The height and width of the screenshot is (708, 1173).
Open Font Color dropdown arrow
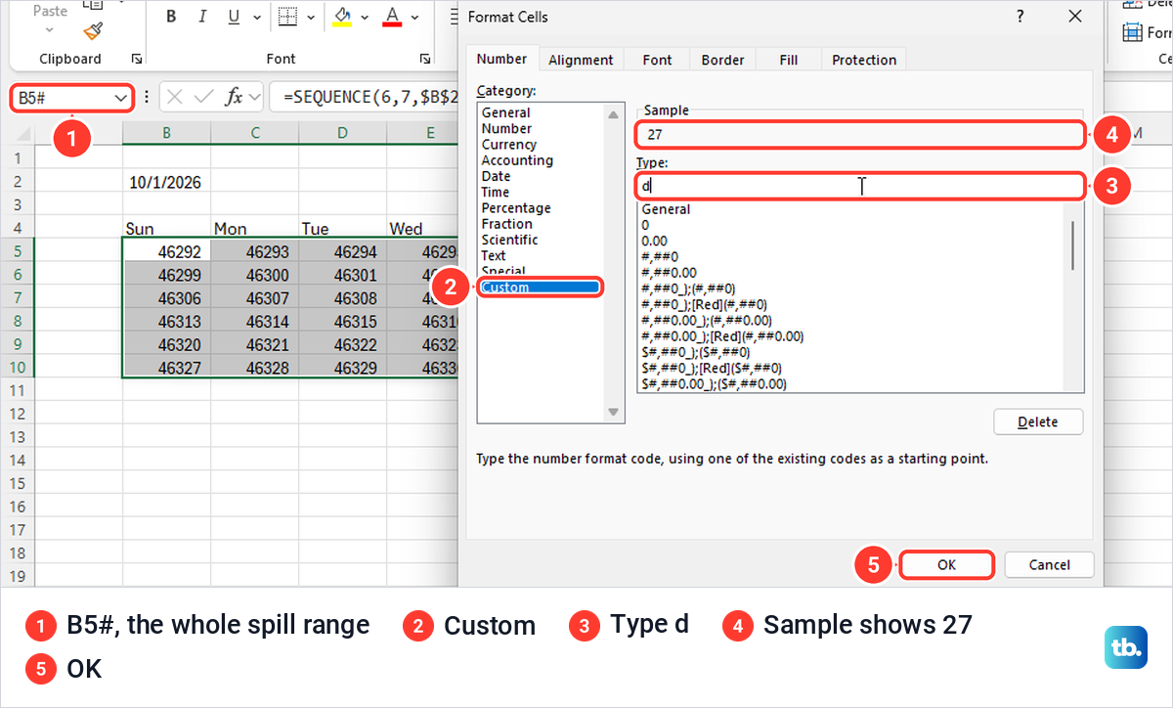[x=415, y=17]
